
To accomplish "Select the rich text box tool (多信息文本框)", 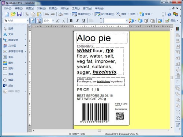I will coord(13,52).
